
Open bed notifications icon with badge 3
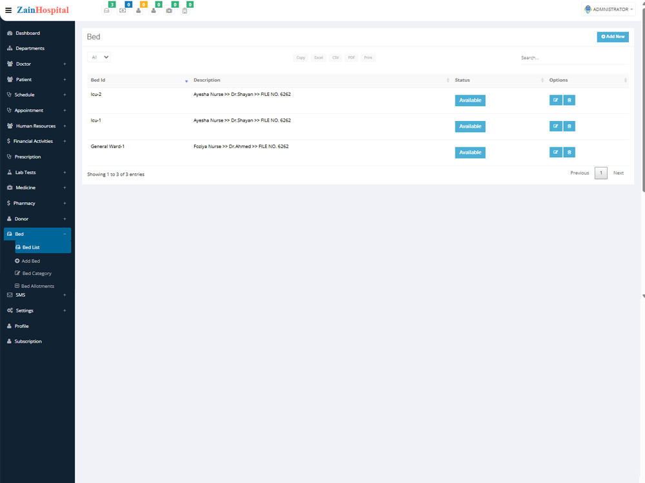coord(106,10)
